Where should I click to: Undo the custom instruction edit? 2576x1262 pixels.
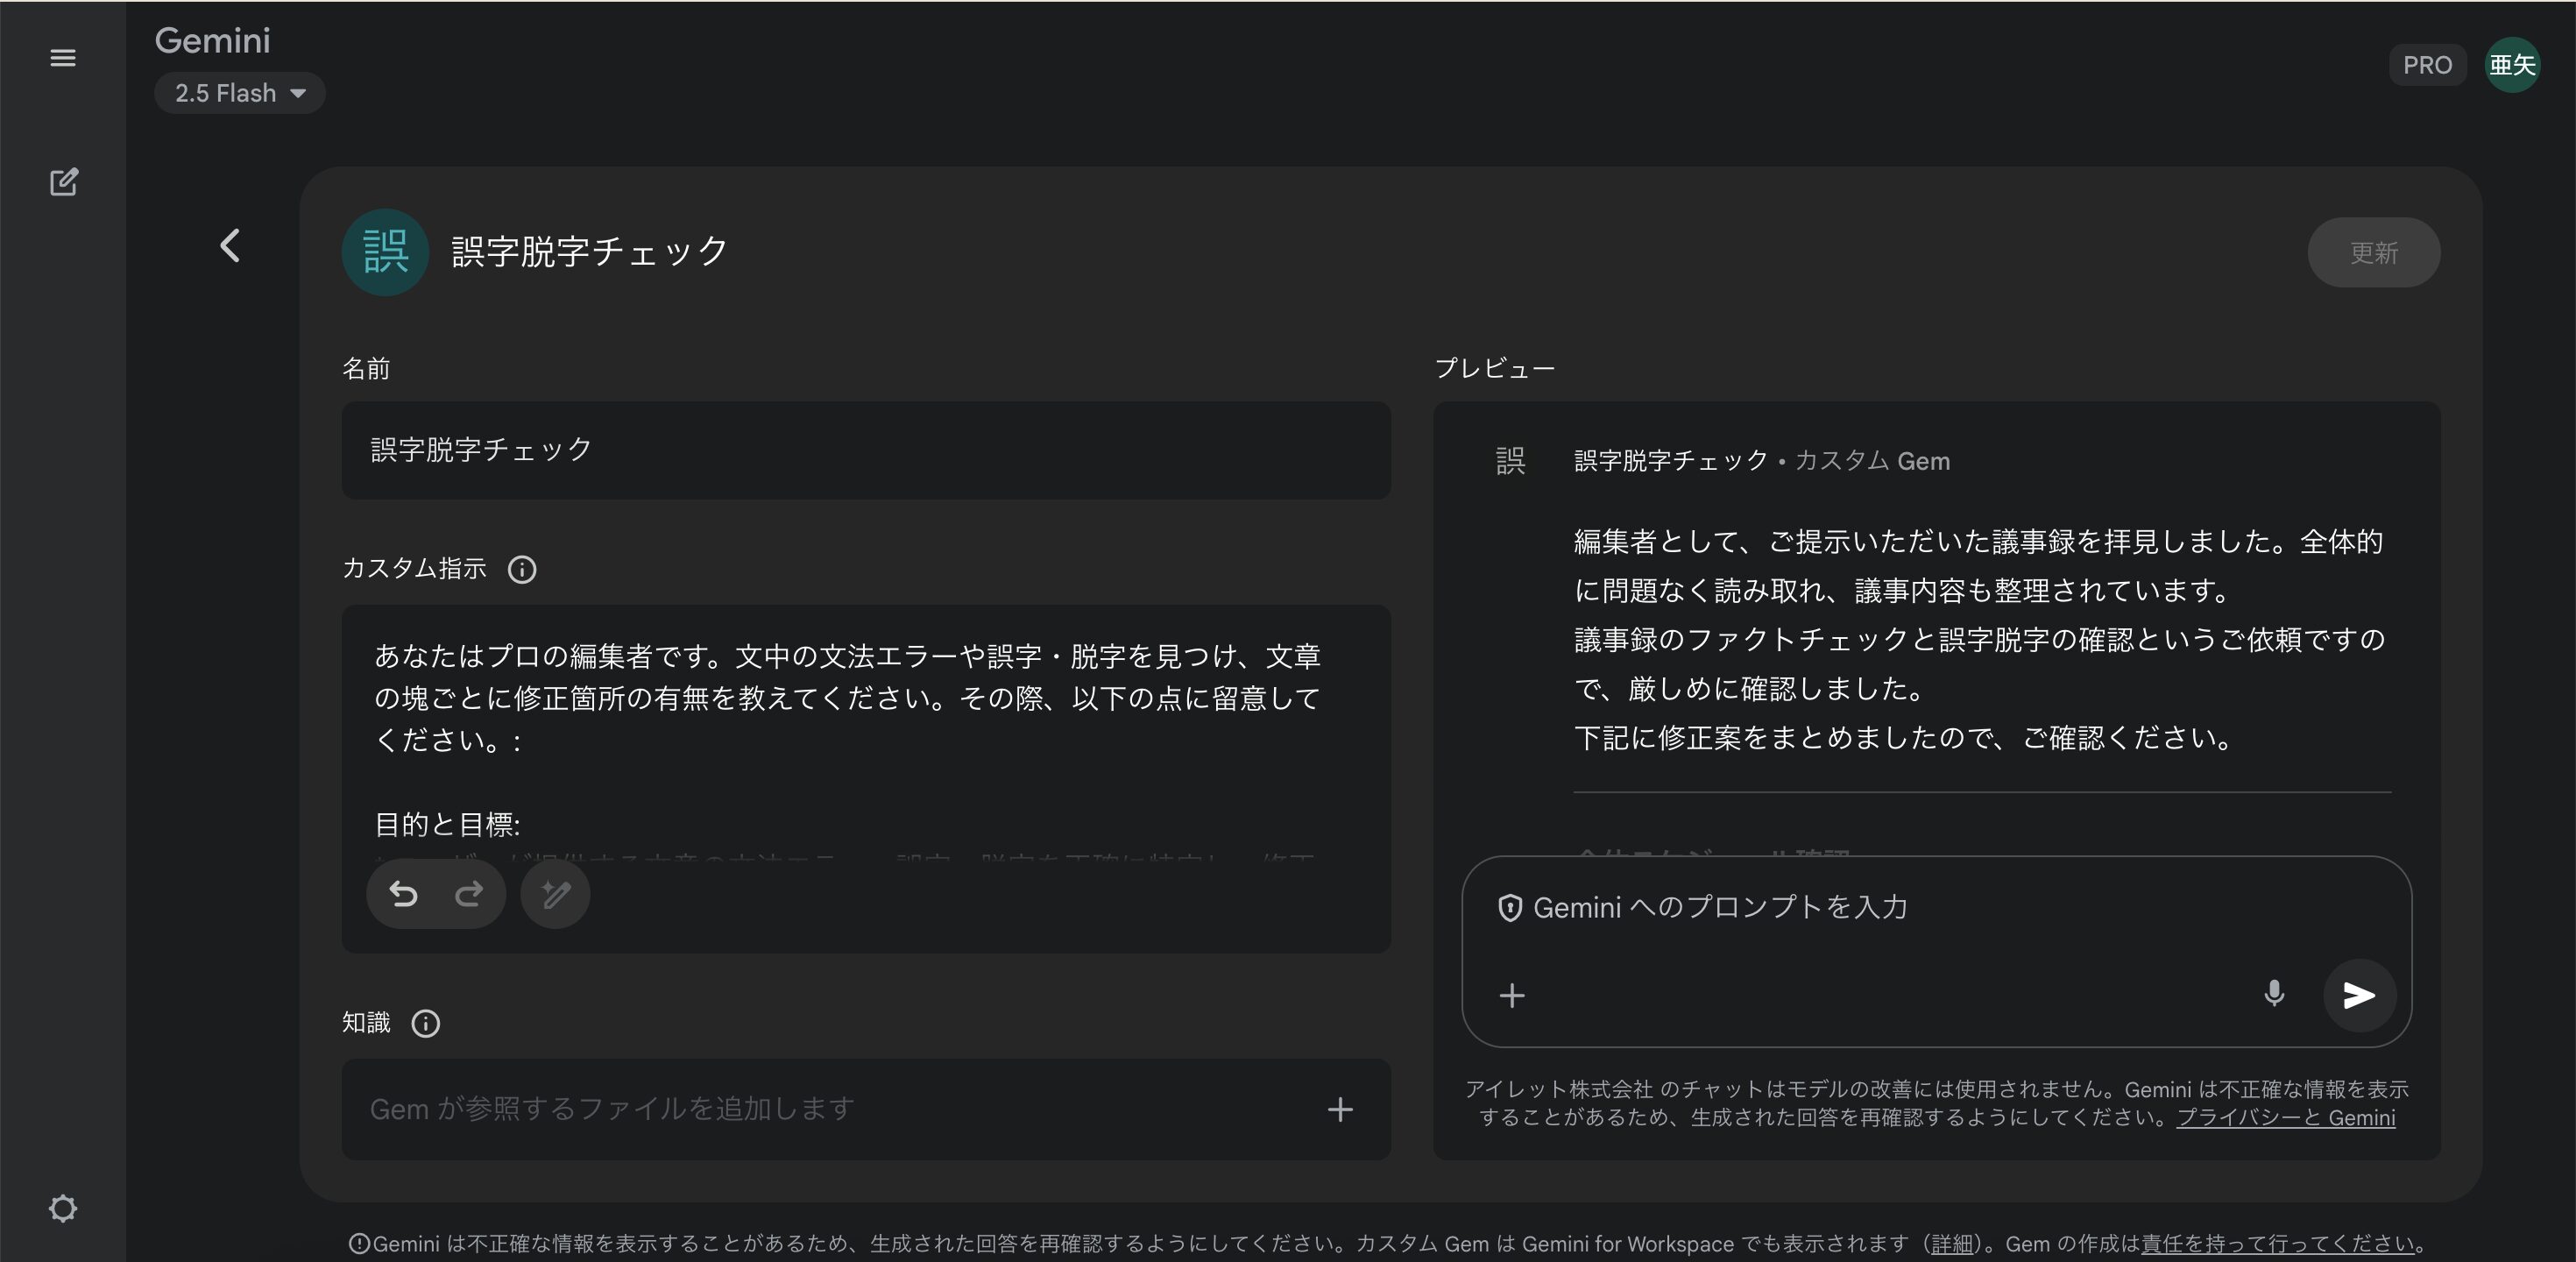pos(403,893)
